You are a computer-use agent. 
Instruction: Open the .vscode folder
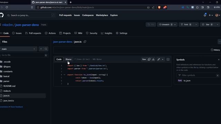[7, 62]
